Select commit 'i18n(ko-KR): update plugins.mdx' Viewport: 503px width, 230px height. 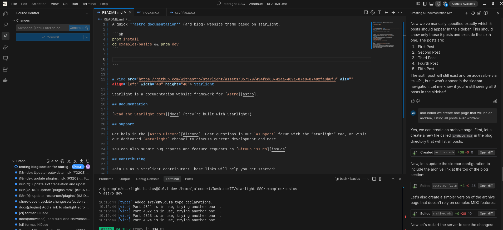54,190
